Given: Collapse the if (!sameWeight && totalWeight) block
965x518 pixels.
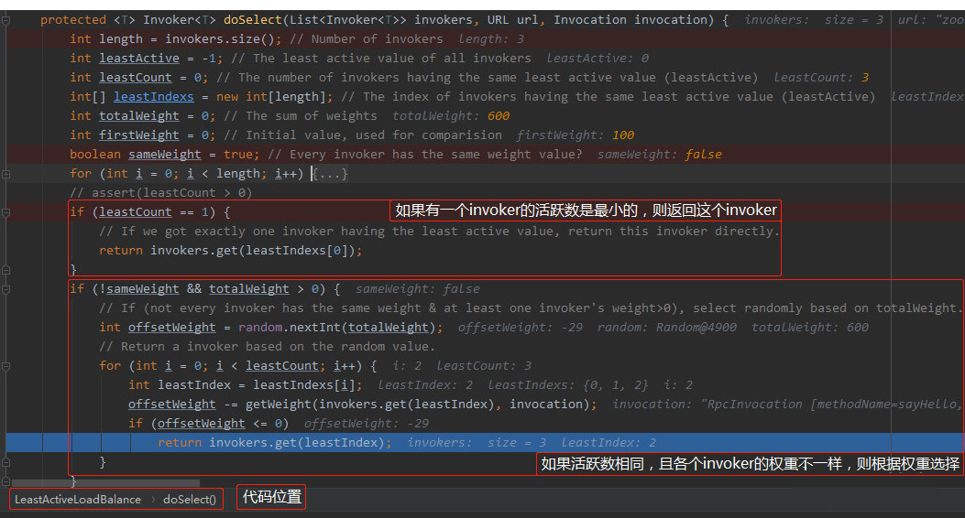Looking at the screenshot, I should pyautogui.click(x=5, y=289).
